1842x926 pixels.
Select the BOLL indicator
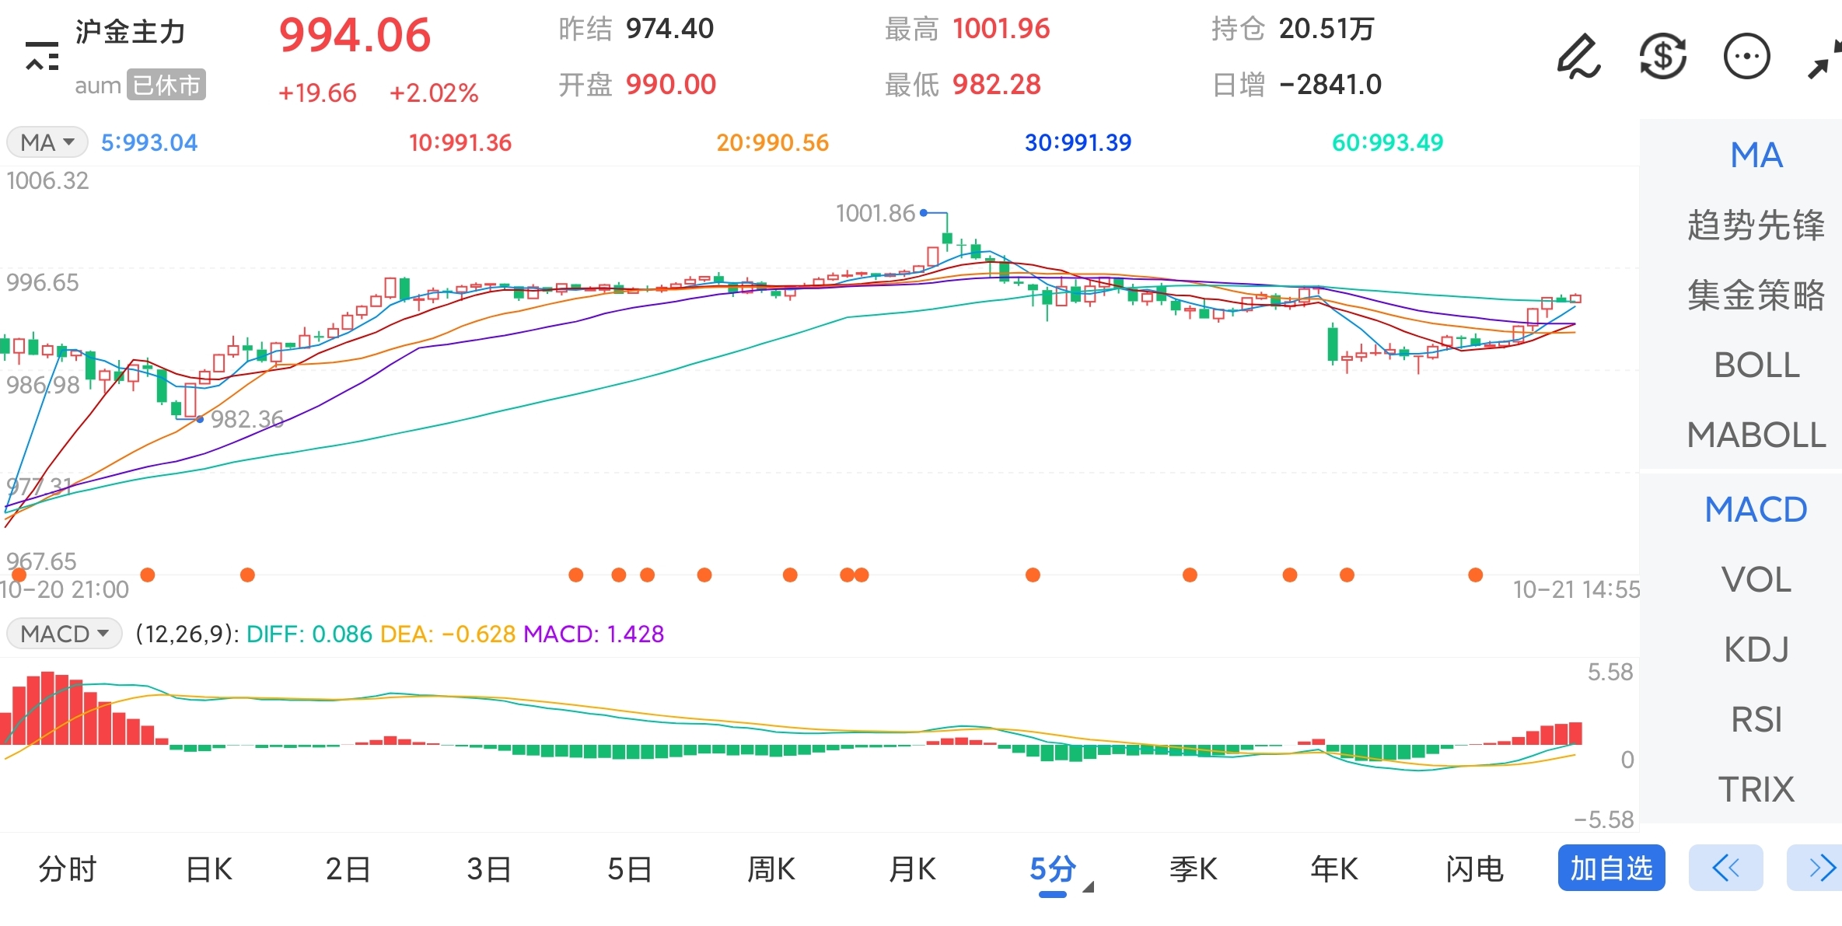click(1756, 364)
